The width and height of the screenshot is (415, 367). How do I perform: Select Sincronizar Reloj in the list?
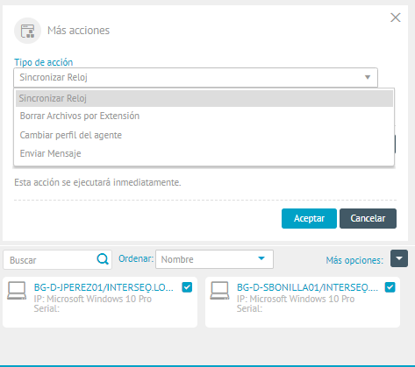point(204,98)
